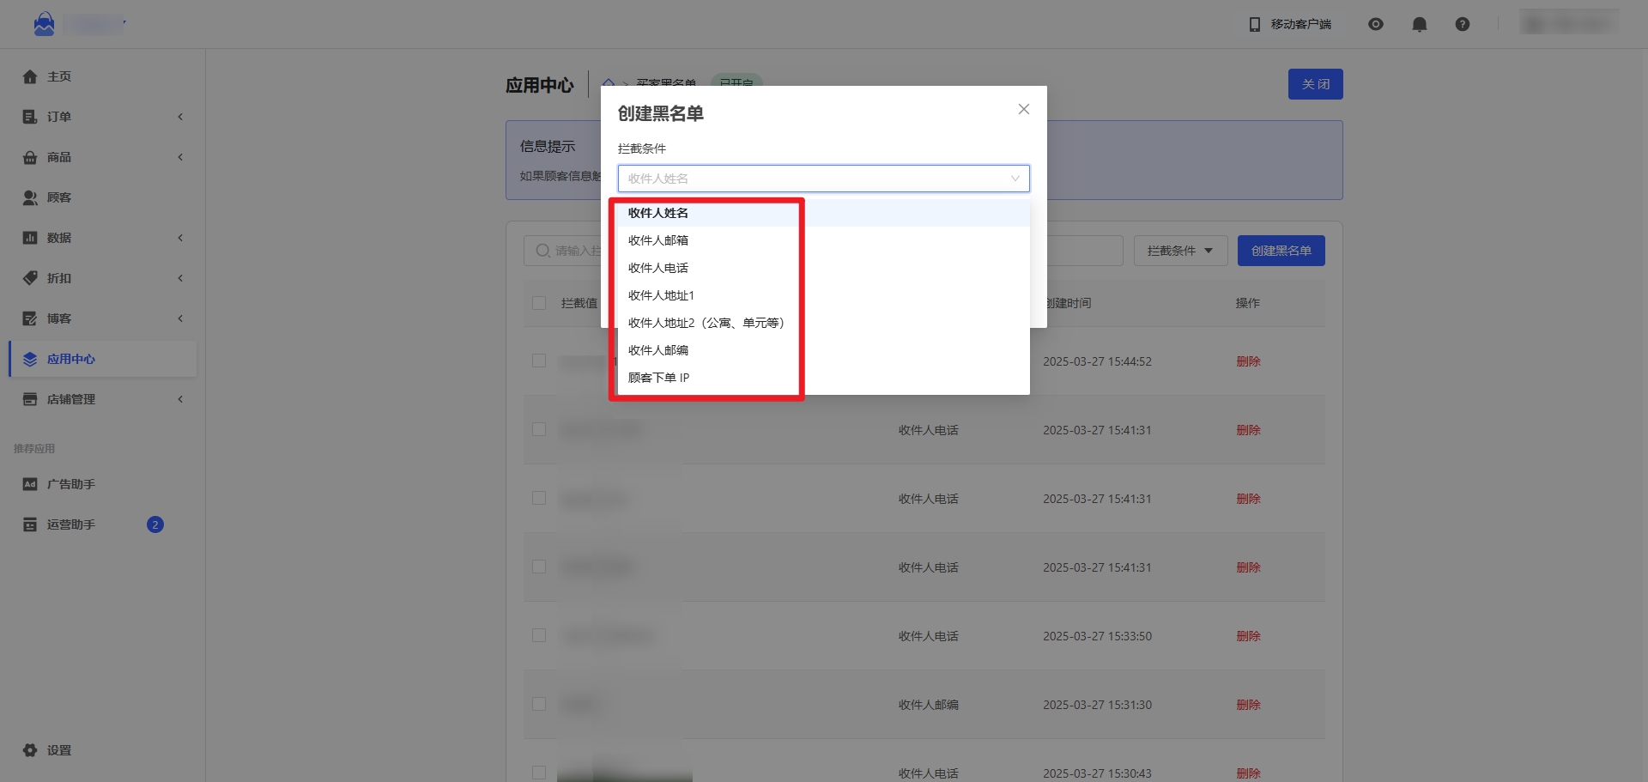Click the help question mark icon
Viewport: 1648px width, 782px height.
pos(1463,24)
